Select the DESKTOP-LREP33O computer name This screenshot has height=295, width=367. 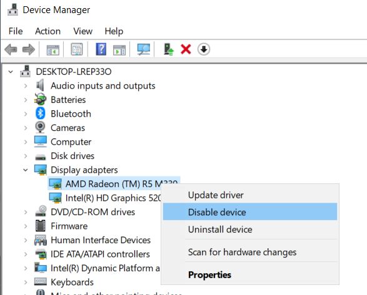click(x=74, y=72)
